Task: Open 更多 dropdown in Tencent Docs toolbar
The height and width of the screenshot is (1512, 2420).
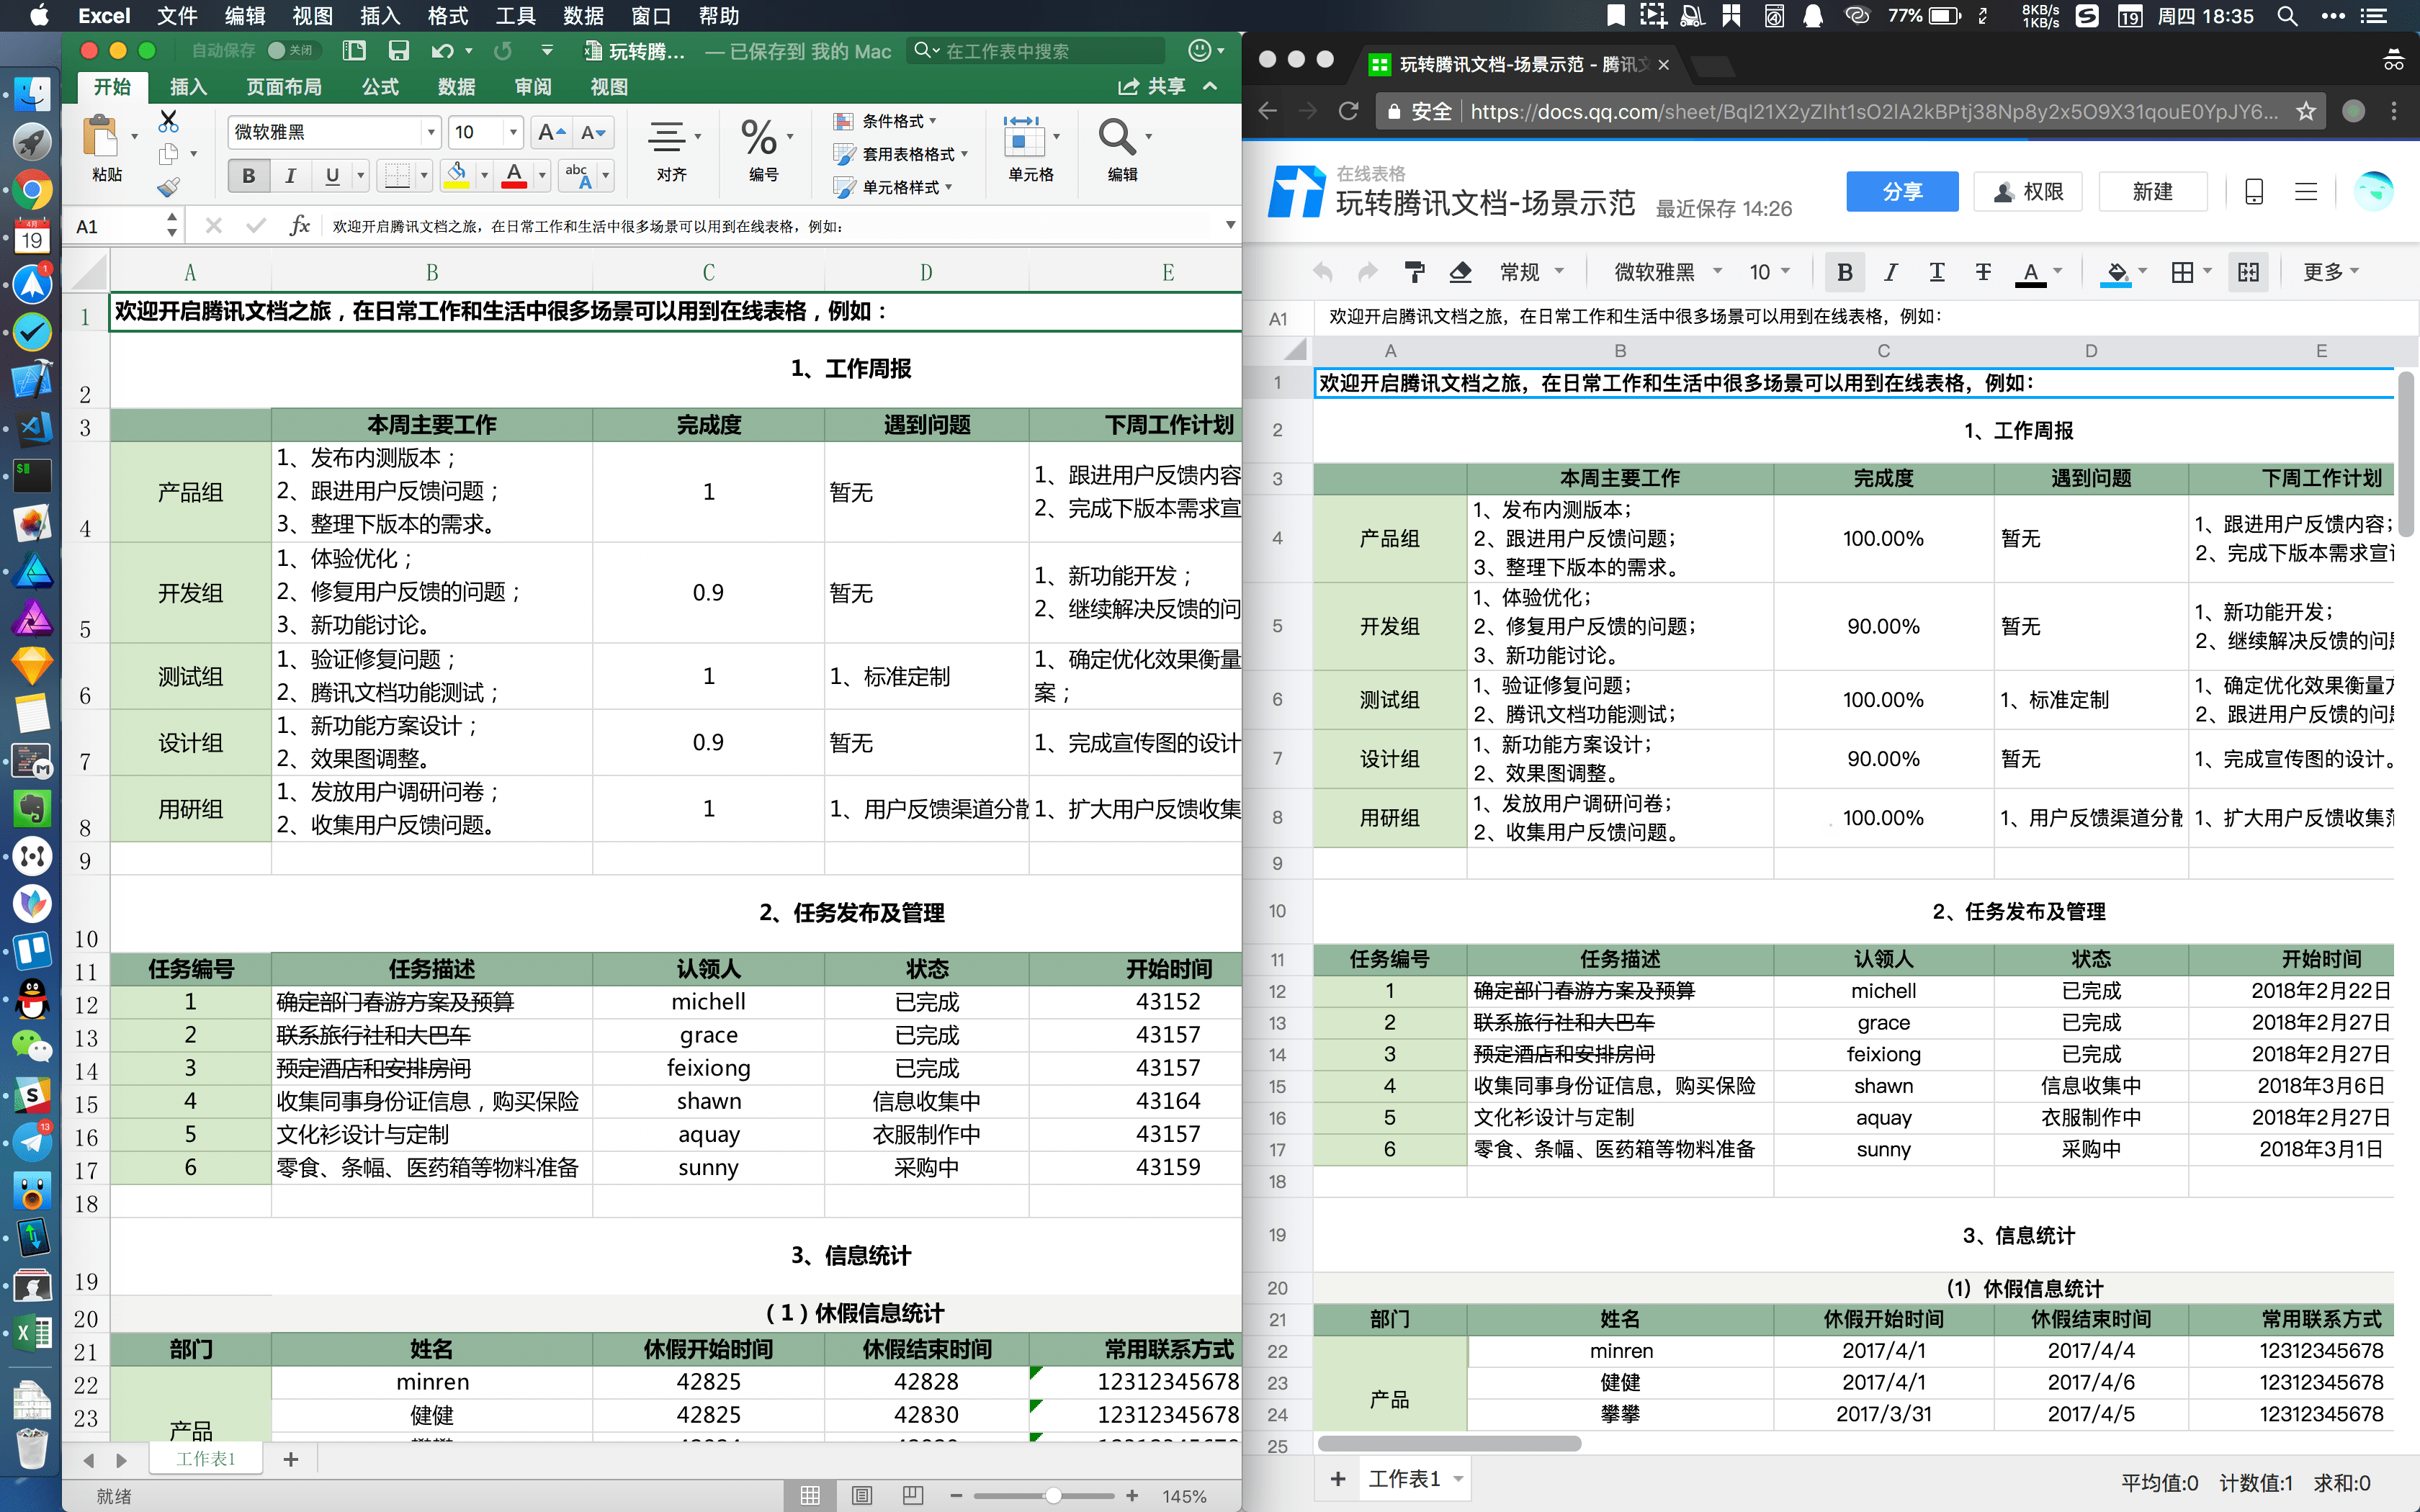Action: 2331,272
